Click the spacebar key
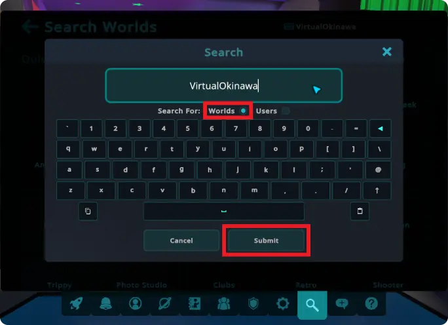Viewport: 448px width, 325px height. [x=224, y=211]
